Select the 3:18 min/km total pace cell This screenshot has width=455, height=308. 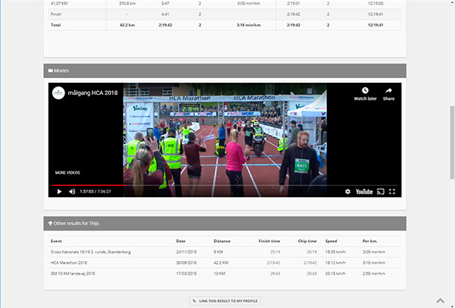tap(249, 25)
